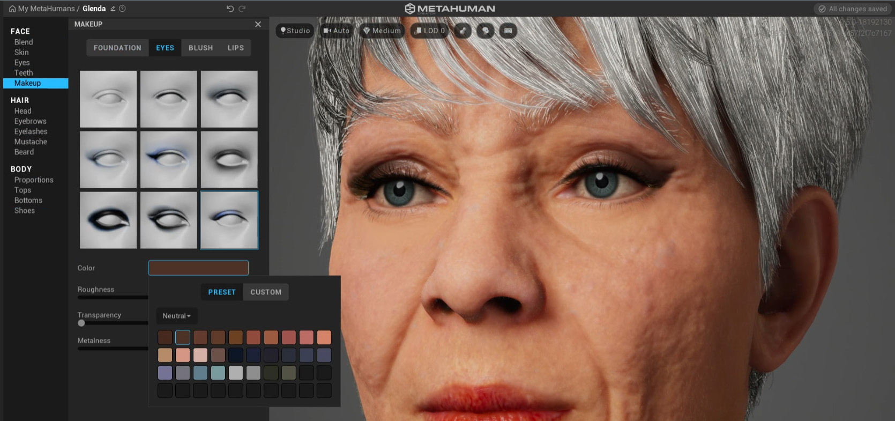
Task: Open the Studio lighting dropdown
Action: coord(295,31)
